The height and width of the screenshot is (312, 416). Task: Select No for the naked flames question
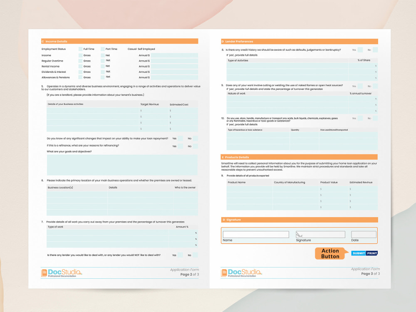[x=374, y=86]
